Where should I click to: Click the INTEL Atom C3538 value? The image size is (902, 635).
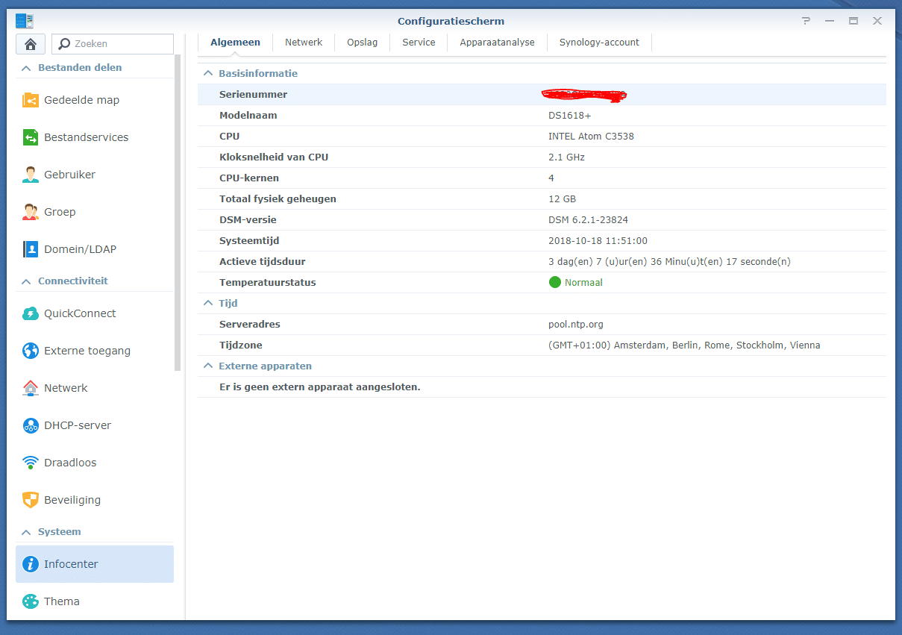[x=591, y=137]
